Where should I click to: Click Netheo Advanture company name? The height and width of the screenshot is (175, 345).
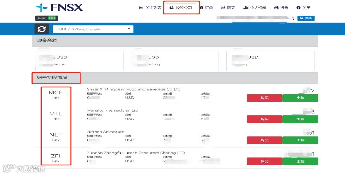click(x=106, y=132)
